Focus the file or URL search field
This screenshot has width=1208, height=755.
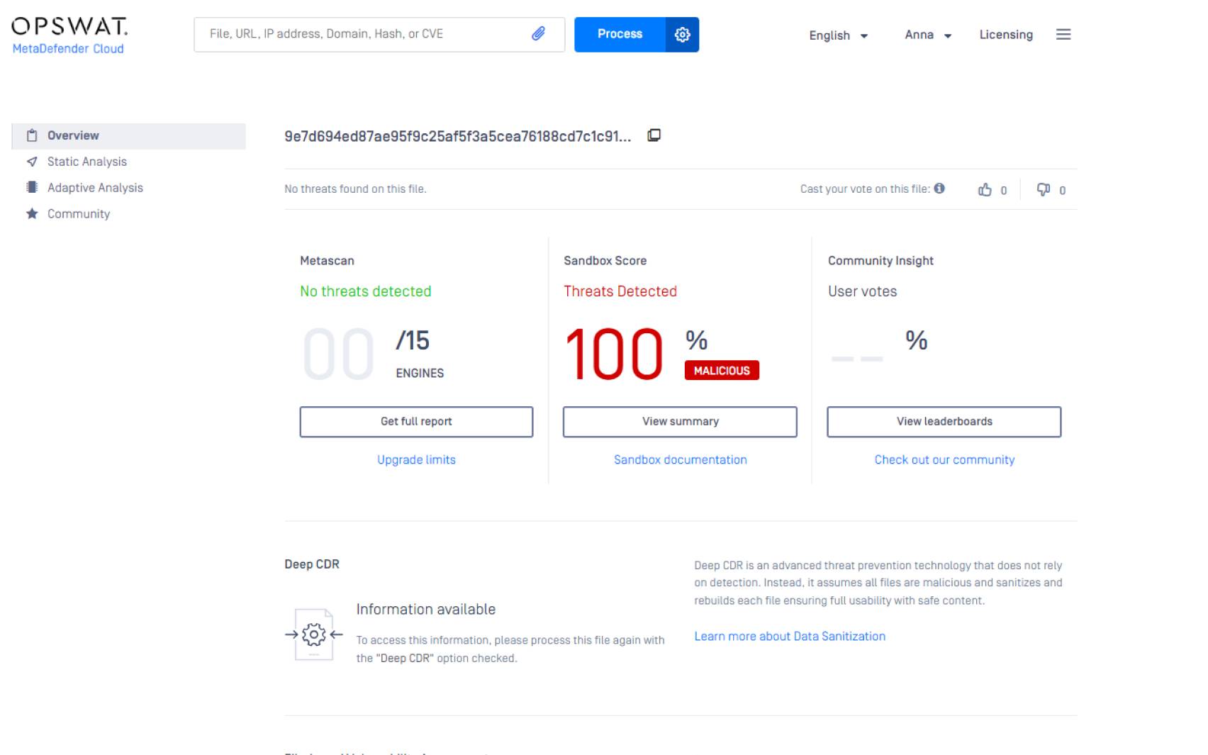pyautogui.click(x=362, y=33)
